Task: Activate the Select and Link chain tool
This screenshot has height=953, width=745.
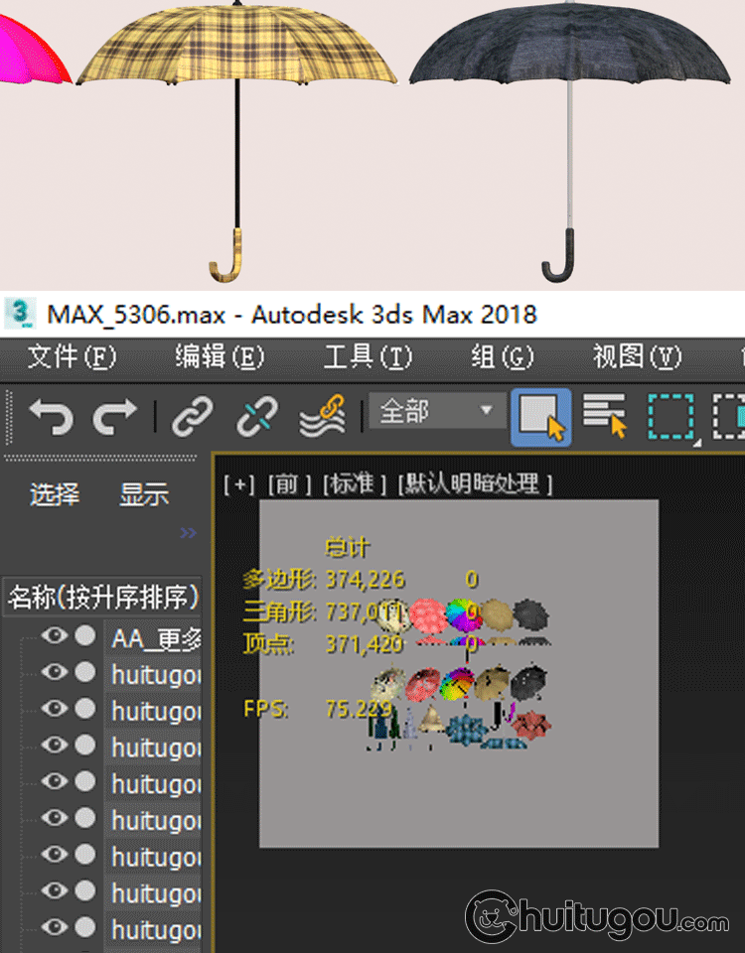Action: (x=193, y=417)
